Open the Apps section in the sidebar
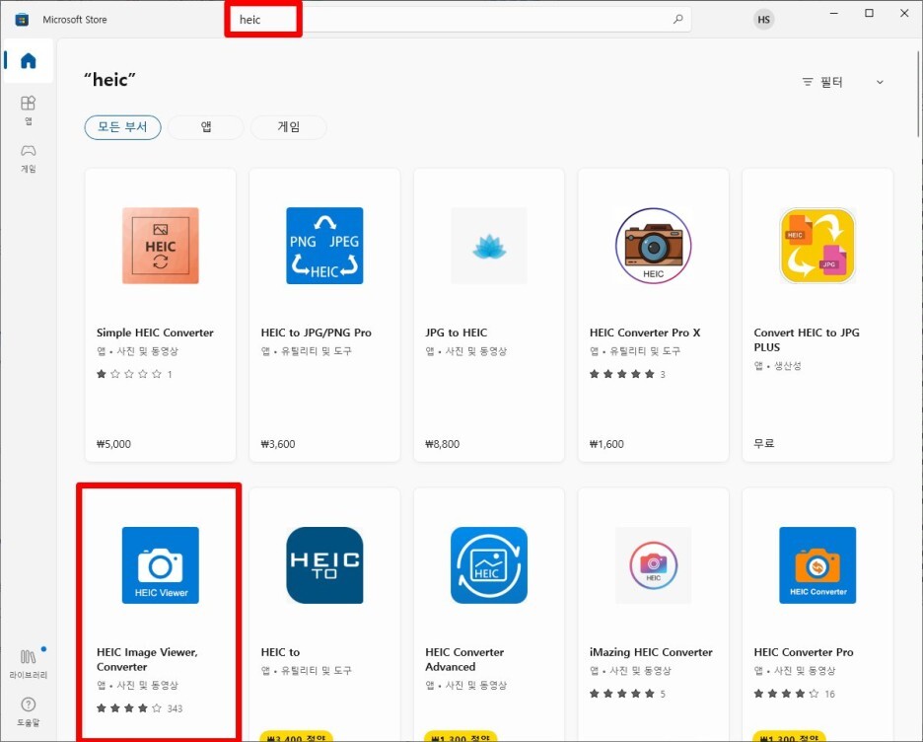The image size is (923, 742). tap(28, 111)
